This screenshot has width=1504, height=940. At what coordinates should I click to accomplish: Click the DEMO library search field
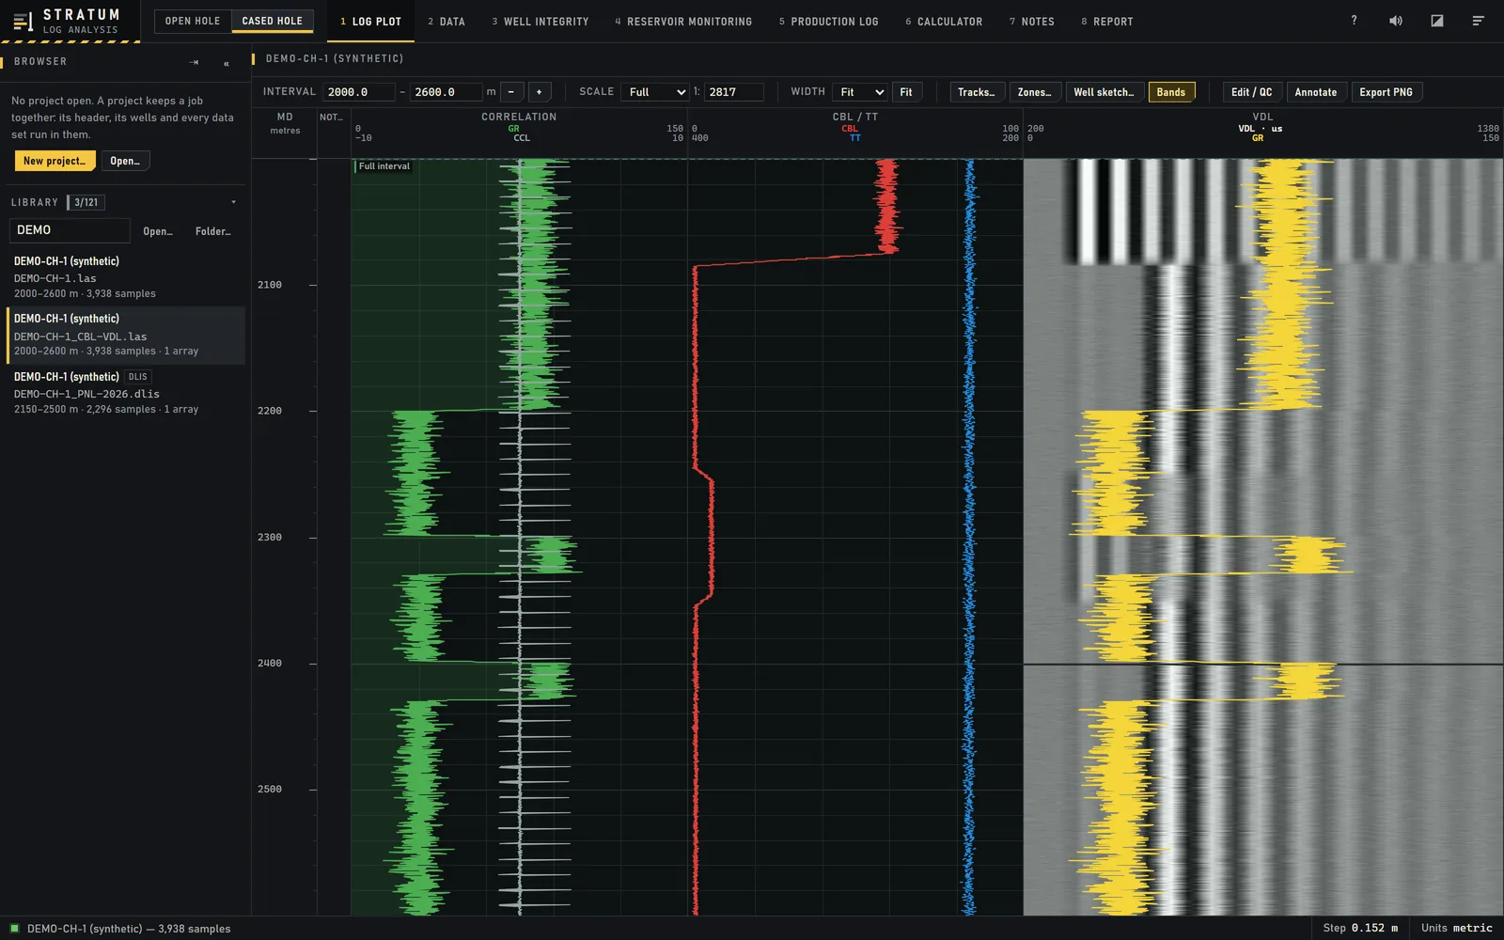click(x=70, y=230)
